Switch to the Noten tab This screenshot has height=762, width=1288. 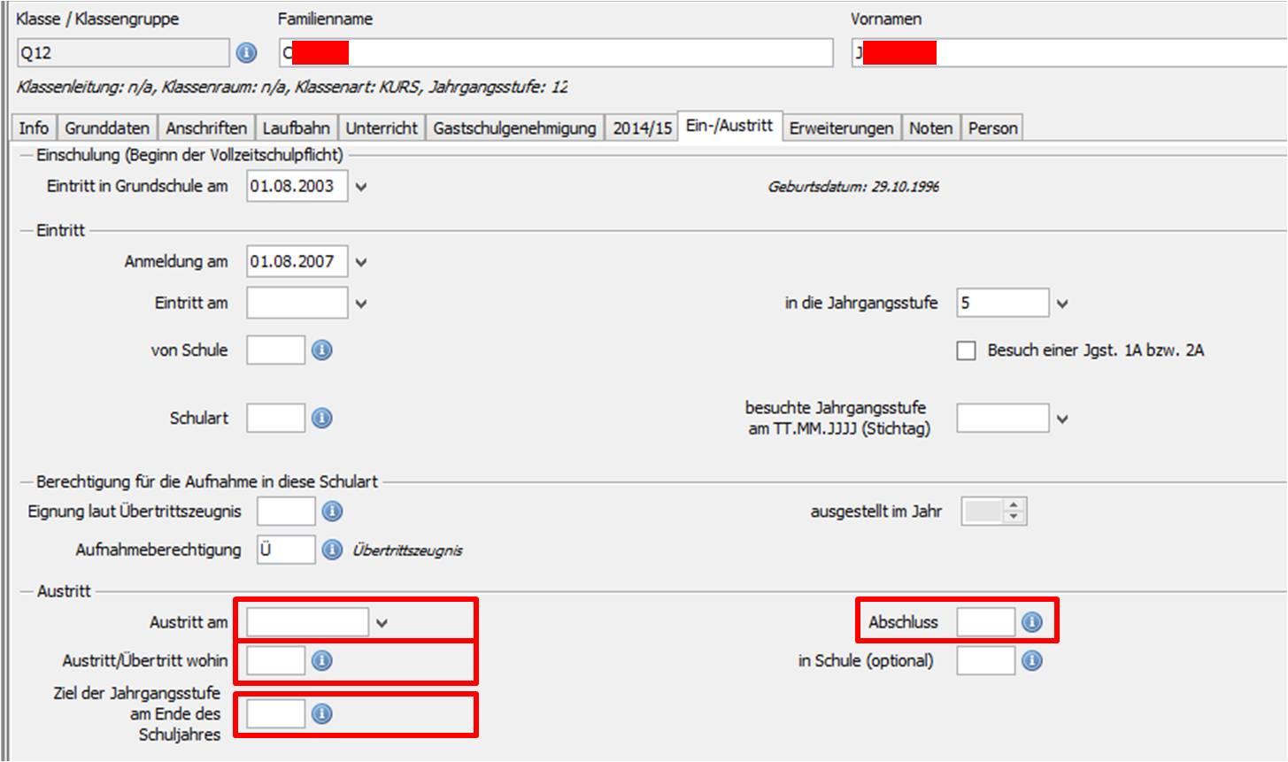[930, 127]
